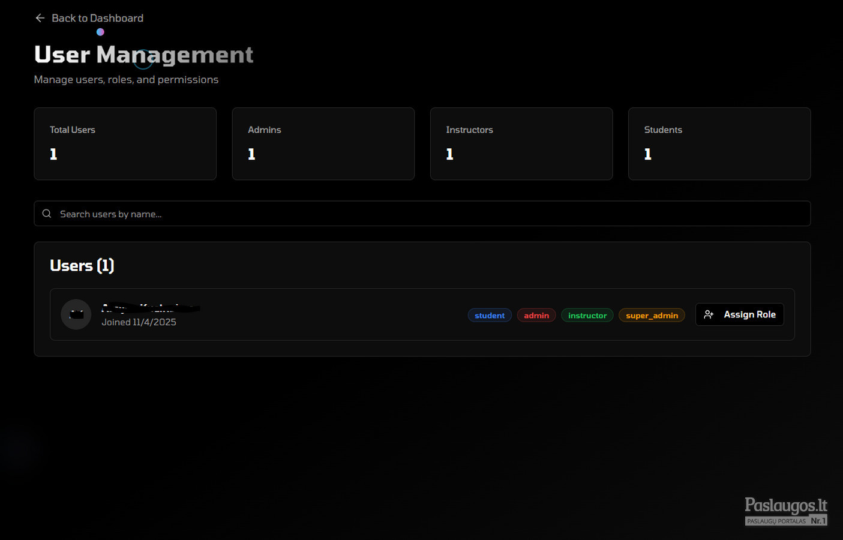The width and height of the screenshot is (843, 540).
Task: Select the admin role badge
Action: point(536,316)
